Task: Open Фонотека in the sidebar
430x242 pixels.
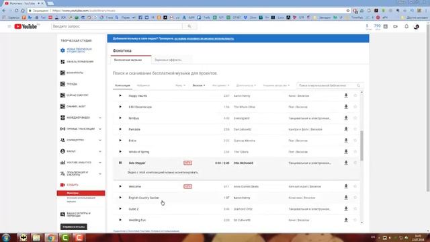Action: [x=81, y=193]
